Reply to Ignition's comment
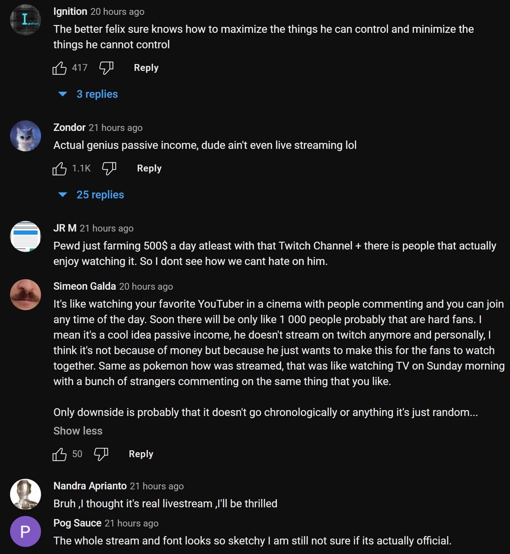This screenshot has width=510, height=554. (x=146, y=68)
